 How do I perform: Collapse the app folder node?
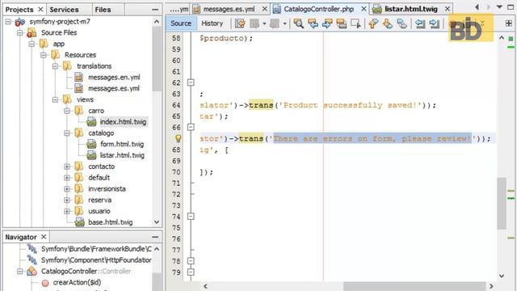click(32, 44)
